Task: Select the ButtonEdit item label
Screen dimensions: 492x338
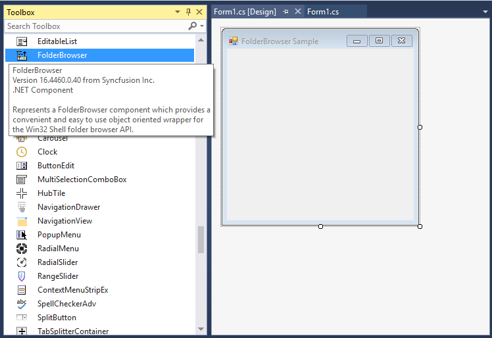Action: click(56, 166)
